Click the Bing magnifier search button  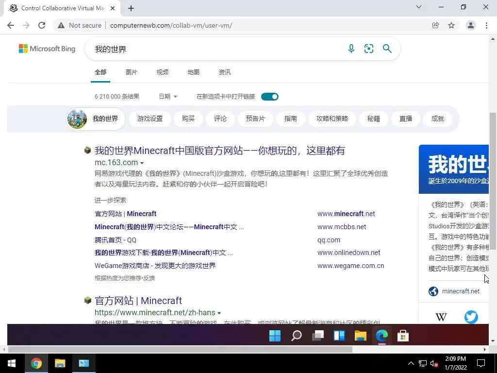coord(387,49)
